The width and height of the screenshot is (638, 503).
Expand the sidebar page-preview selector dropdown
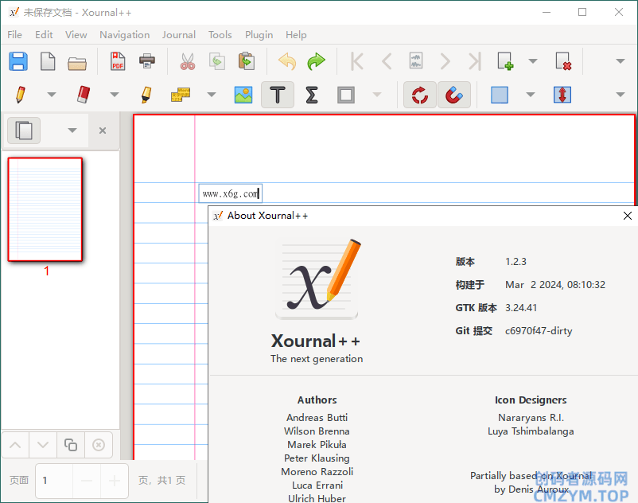click(x=72, y=131)
